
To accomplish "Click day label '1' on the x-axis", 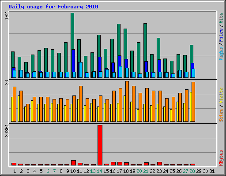I will pos(15,171).
